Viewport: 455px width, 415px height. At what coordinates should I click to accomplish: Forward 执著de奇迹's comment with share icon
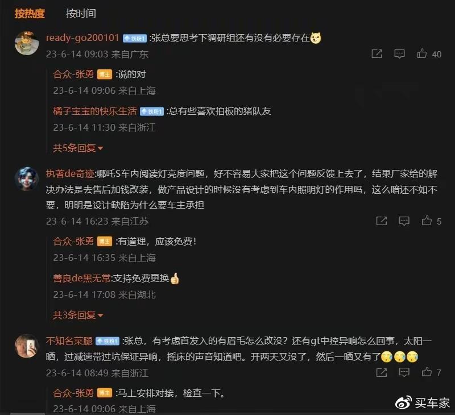pos(381,221)
